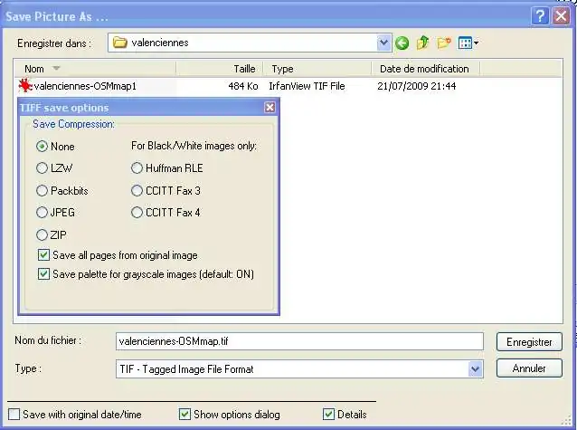577x430 pixels.
Task: Click the dialog Help question mark button
Action: [539, 15]
